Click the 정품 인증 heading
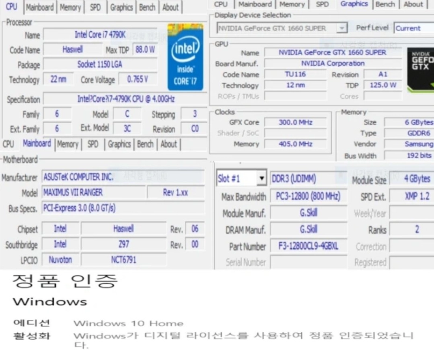Viewport: 434px width, 350px height. 65,281
